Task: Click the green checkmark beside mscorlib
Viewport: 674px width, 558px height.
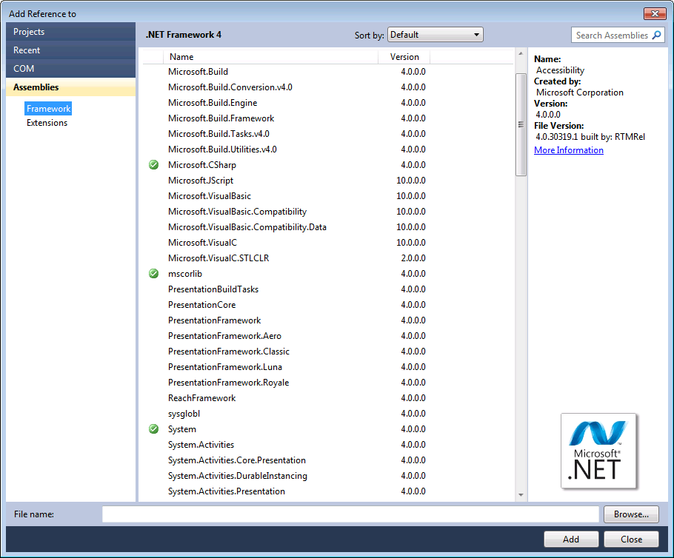Action: [153, 274]
